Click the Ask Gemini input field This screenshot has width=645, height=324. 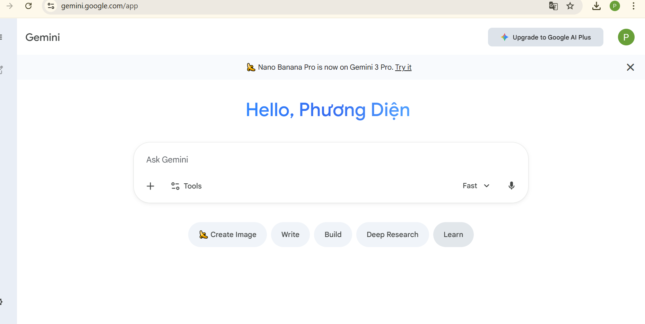click(x=312, y=159)
